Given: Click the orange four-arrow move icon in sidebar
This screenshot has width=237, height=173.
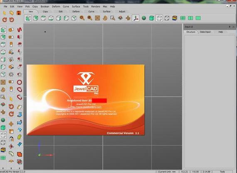Looking at the screenshot, I should pos(11,124).
